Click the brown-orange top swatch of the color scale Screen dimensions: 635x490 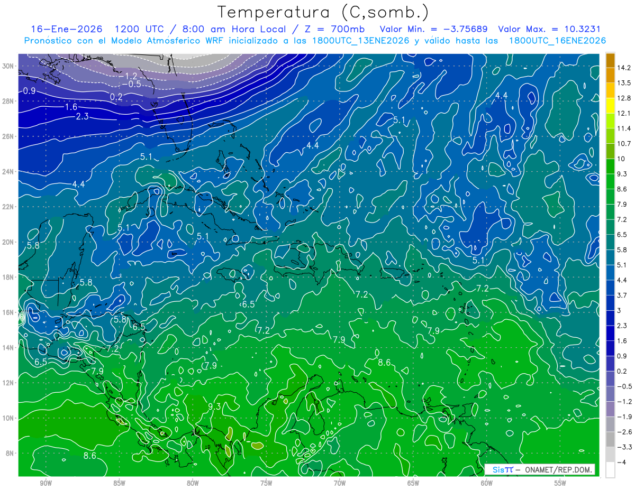point(610,60)
